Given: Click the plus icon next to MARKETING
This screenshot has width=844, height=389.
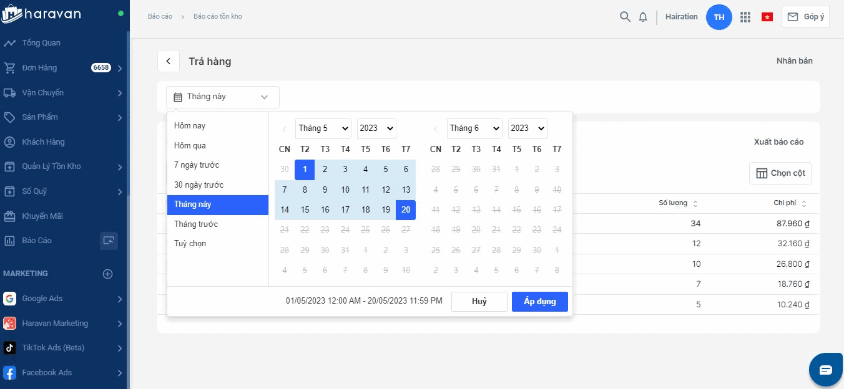Looking at the screenshot, I should click(x=107, y=274).
